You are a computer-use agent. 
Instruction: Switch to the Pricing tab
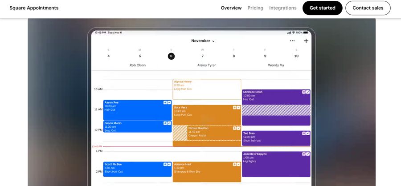point(255,8)
